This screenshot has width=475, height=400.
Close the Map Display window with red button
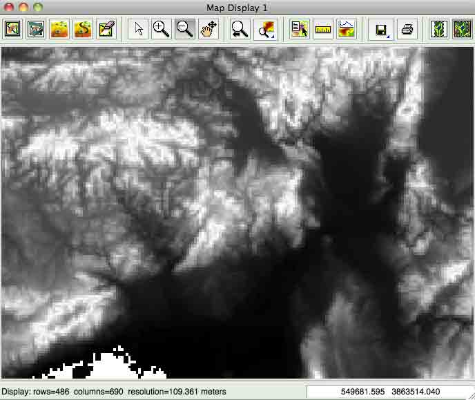coord(9,7)
